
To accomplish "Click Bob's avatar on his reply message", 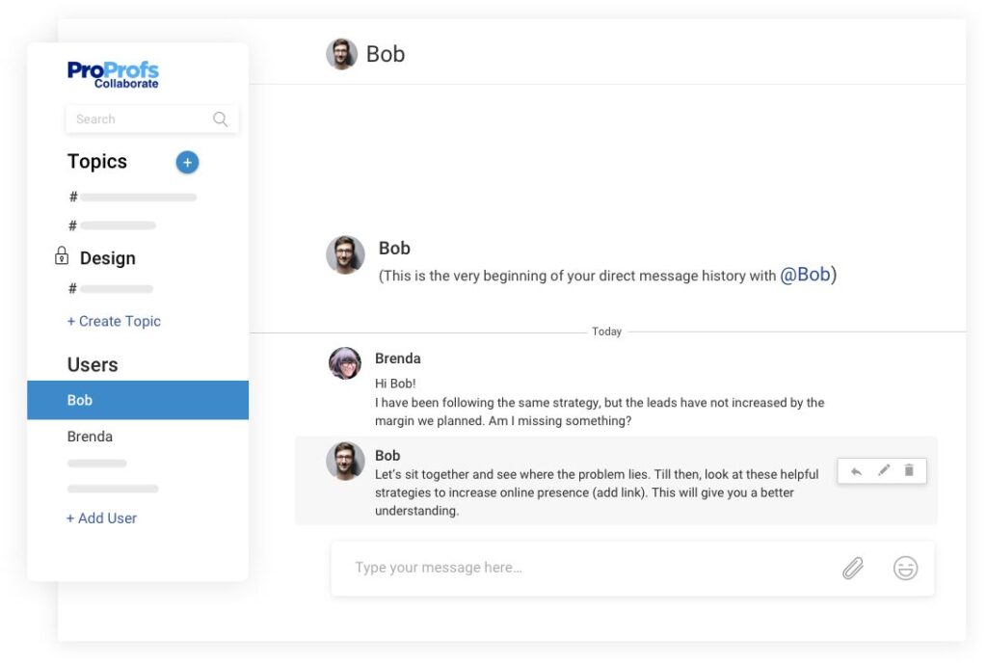I will click(346, 461).
